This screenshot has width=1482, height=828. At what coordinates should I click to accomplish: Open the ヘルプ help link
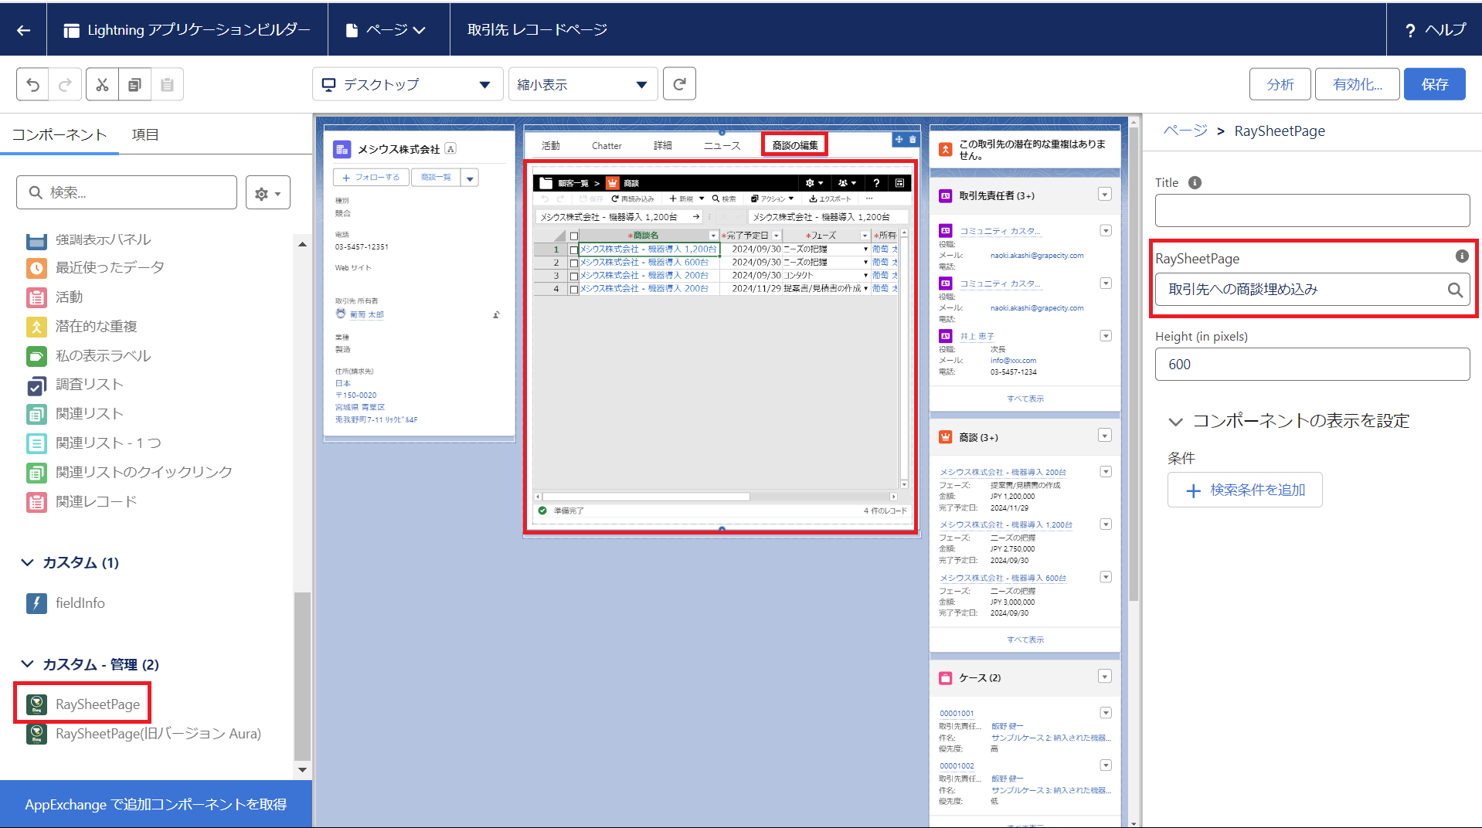(x=1435, y=30)
